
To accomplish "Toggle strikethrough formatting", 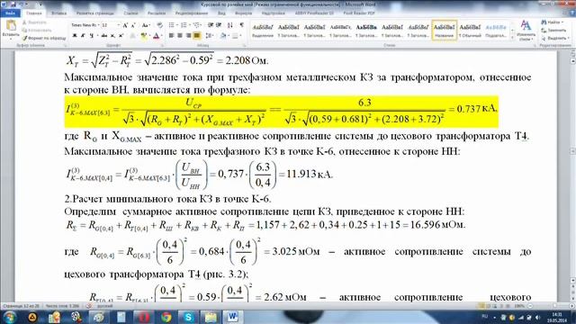I will point(104,36).
